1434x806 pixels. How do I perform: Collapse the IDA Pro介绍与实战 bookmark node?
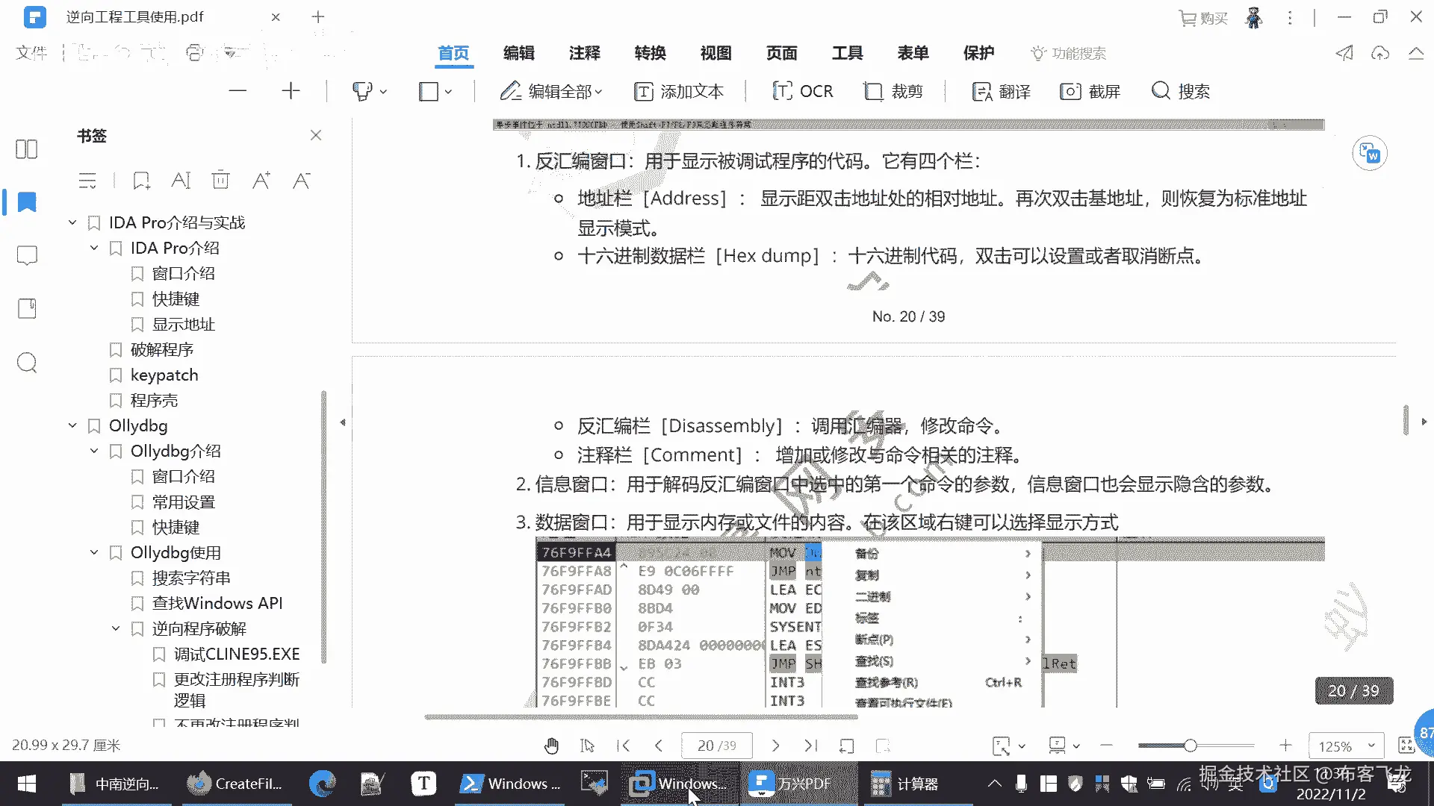pyautogui.click(x=72, y=222)
